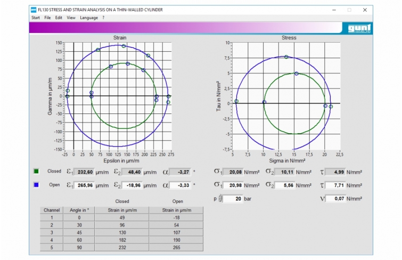
Task: Select Open tau value 7,71
Action: tap(335, 185)
